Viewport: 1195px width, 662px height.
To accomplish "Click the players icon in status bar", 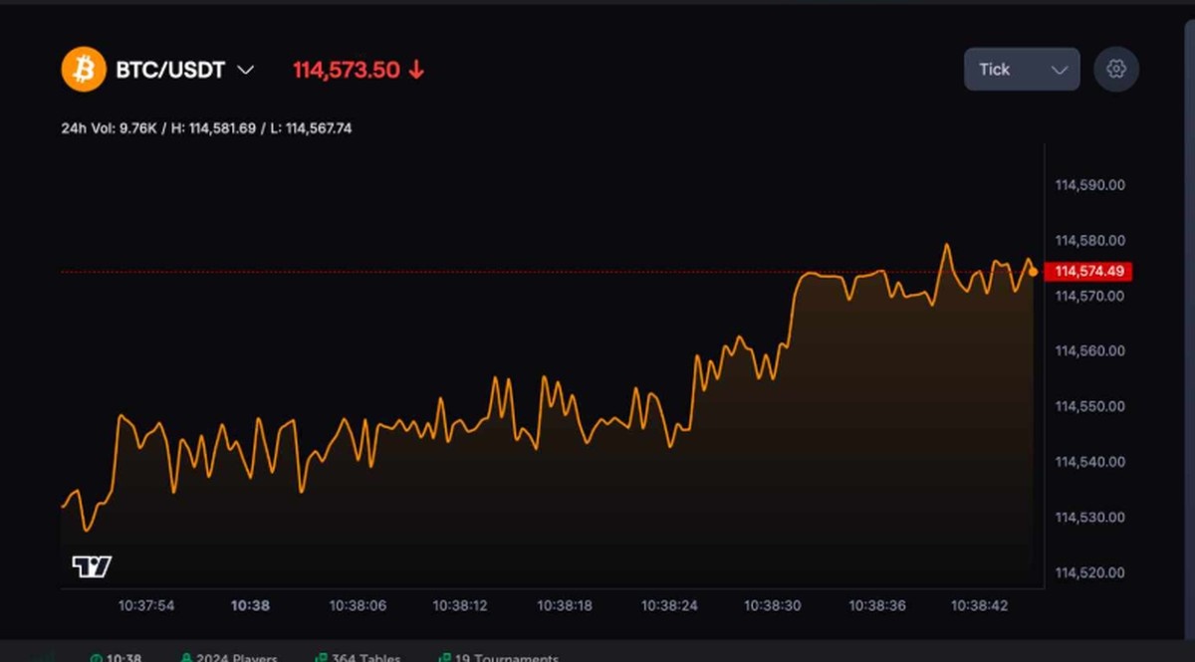I will (186, 658).
